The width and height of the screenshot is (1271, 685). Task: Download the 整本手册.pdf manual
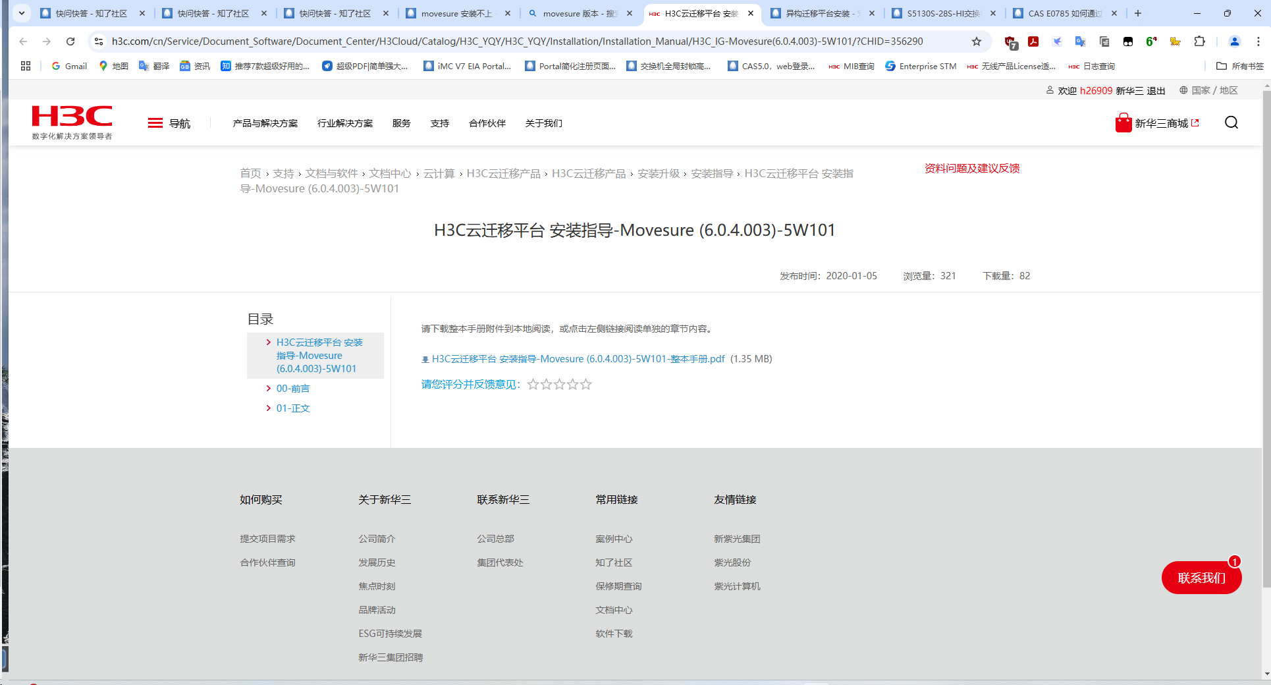(578, 359)
